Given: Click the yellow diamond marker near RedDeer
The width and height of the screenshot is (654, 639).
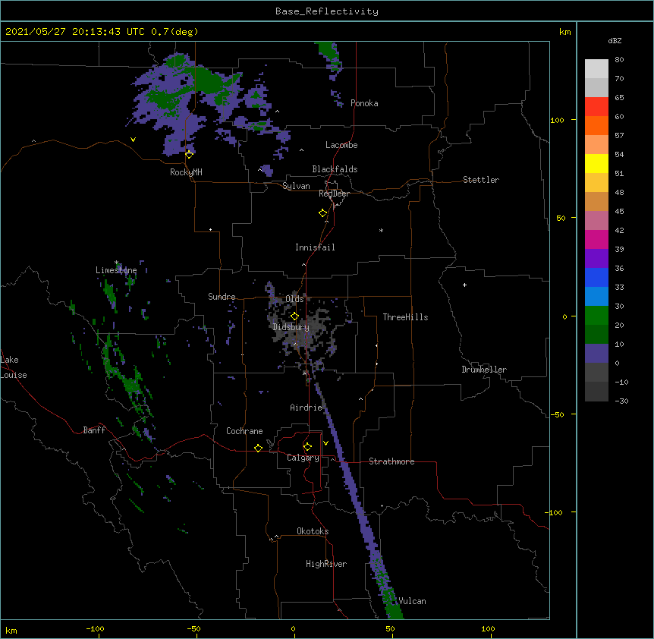Looking at the screenshot, I should [x=323, y=213].
